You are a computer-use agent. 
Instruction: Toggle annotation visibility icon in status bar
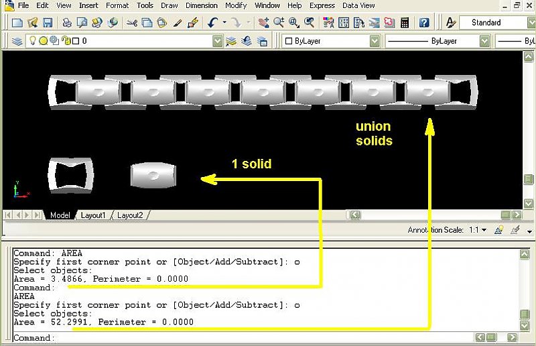(498, 230)
